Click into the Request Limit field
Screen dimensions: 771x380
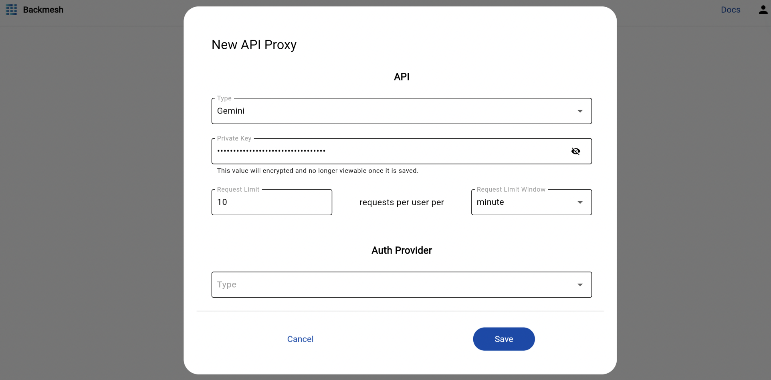[x=272, y=202]
